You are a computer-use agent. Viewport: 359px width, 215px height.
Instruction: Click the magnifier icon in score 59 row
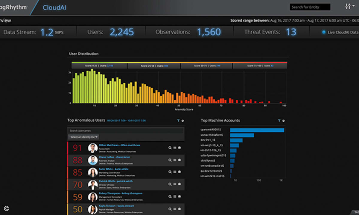(x=170, y=196)
